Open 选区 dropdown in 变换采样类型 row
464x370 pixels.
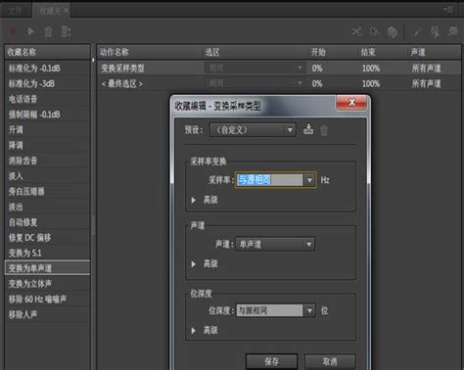point(255,68)
